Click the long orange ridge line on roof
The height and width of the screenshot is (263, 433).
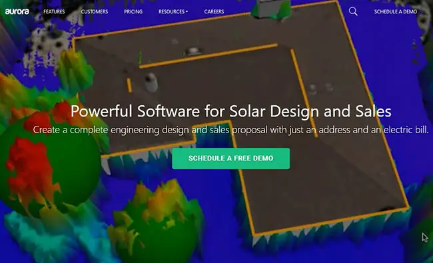(x=209, y=55)
